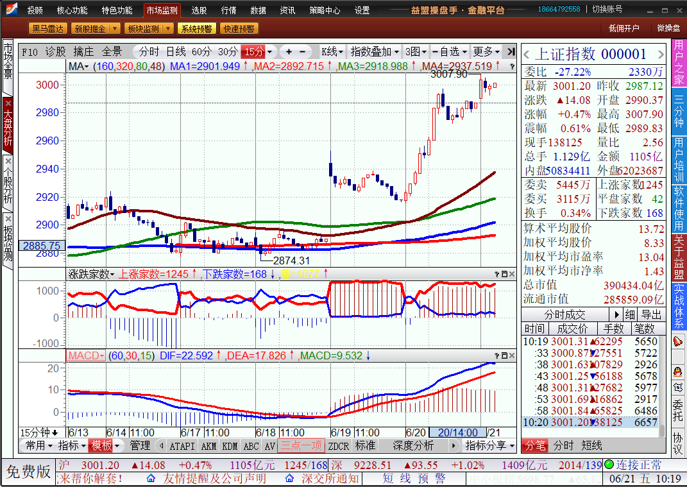The image size is (687, 487).
Task: Switch chart to 日线 period
Action: [176, 52]
